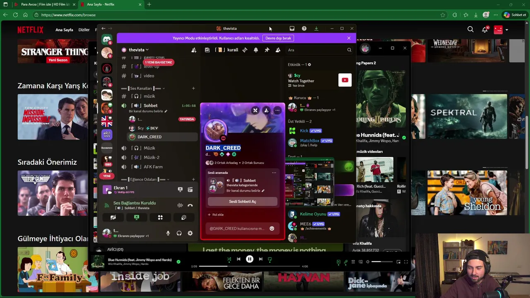This screenshot has width=530, height=298.
Task: Toggle saved checkmark next to Blue Hunnids
Action: click(178, 262)
